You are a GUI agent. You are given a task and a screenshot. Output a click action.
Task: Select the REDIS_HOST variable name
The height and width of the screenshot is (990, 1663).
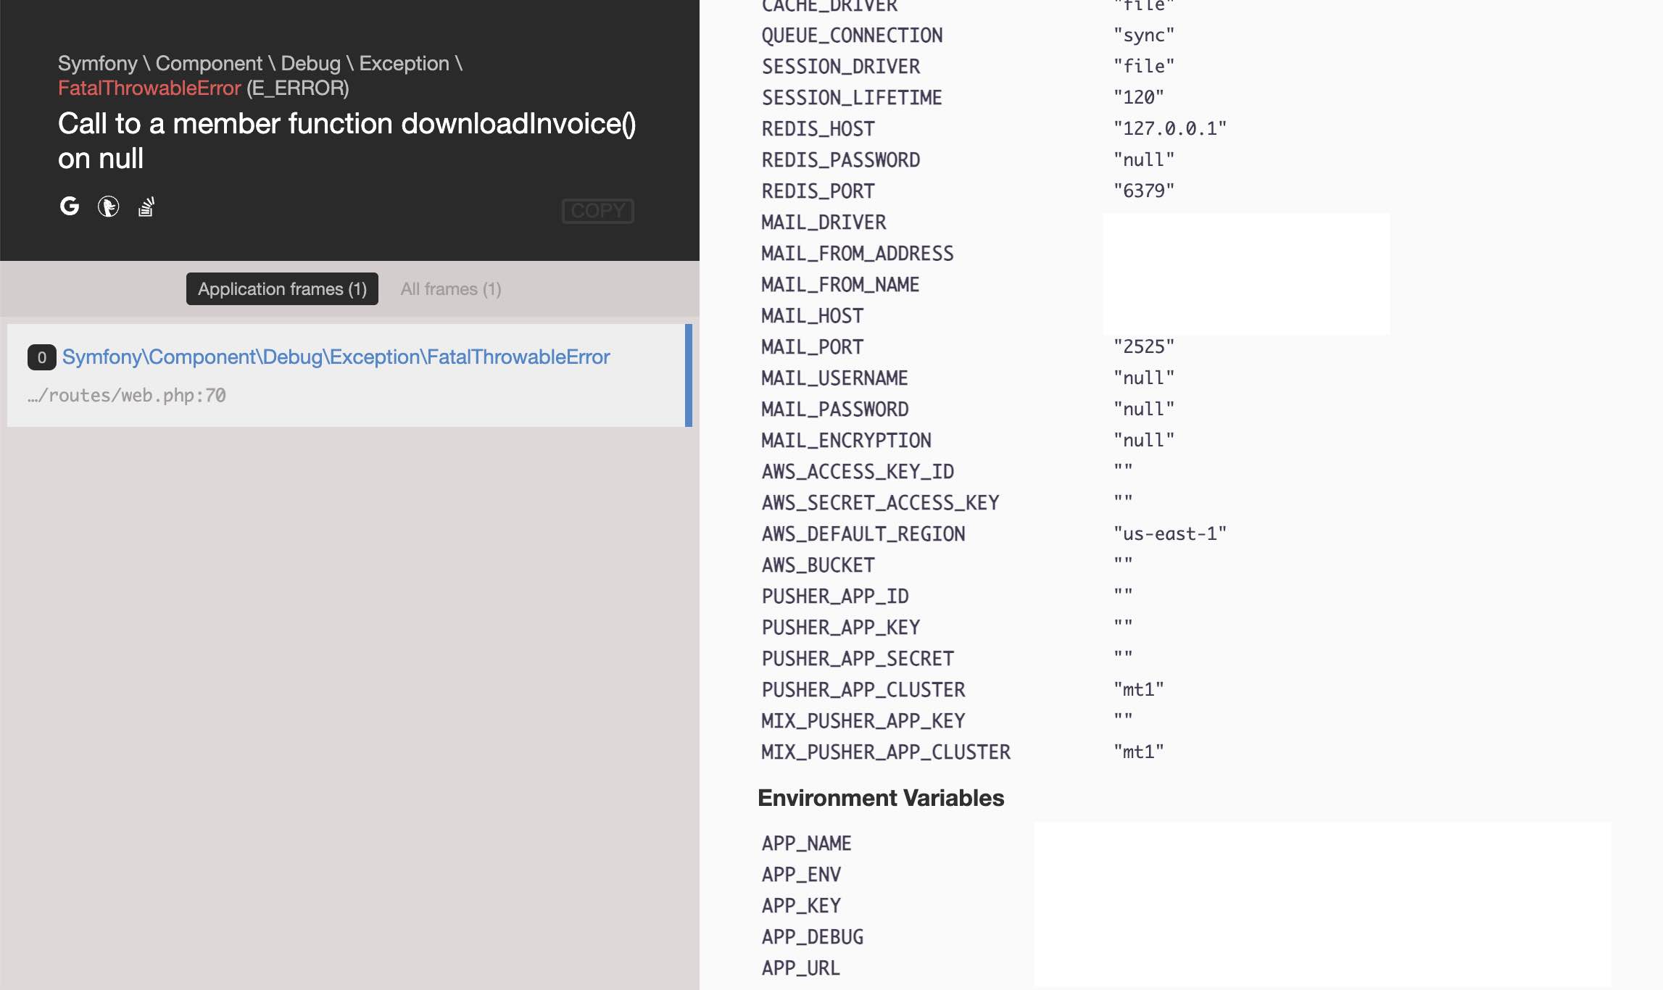tap(818, 128)
